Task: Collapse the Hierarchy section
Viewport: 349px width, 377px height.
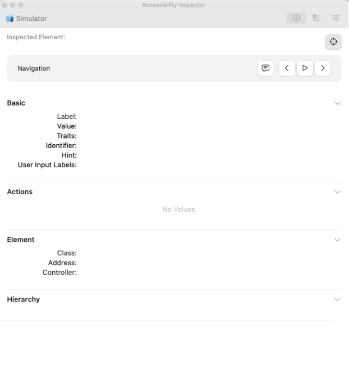Action: 337,300
